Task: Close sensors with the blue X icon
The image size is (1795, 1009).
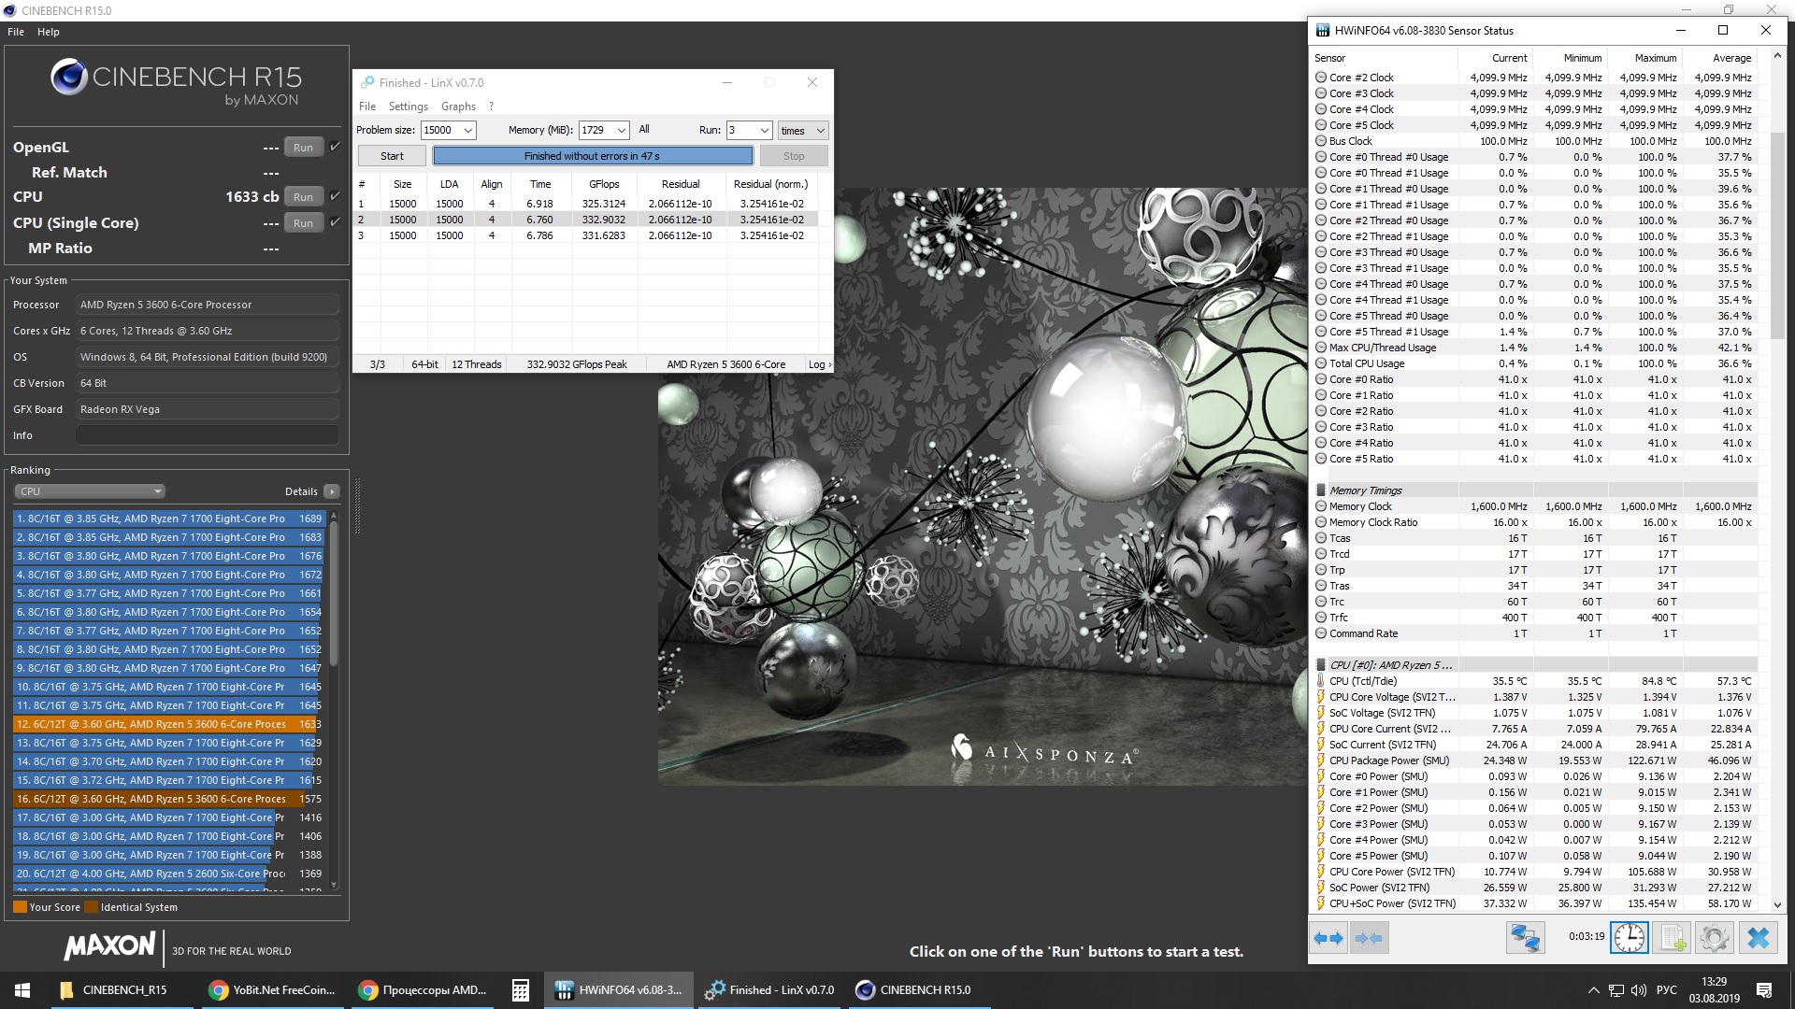Action: (x=1758, y=937)
